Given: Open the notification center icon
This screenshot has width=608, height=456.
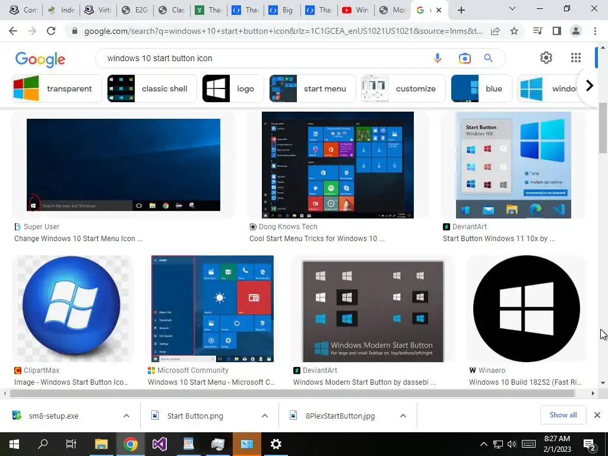Looking at the screenshot, I should (x=590, y=445).
